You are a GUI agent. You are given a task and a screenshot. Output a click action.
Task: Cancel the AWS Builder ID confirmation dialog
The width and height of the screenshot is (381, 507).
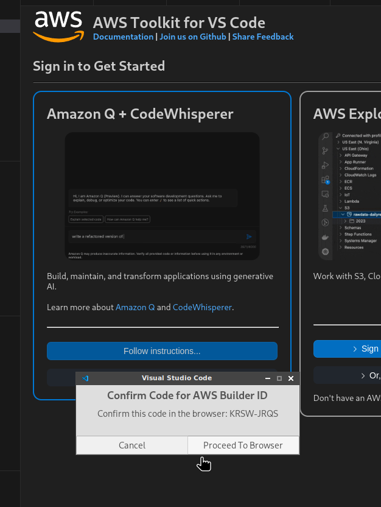coord(132,445)
